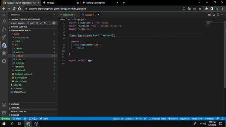
Task: Open notifications bell in status bar
Action: click(x=222, y=119)
